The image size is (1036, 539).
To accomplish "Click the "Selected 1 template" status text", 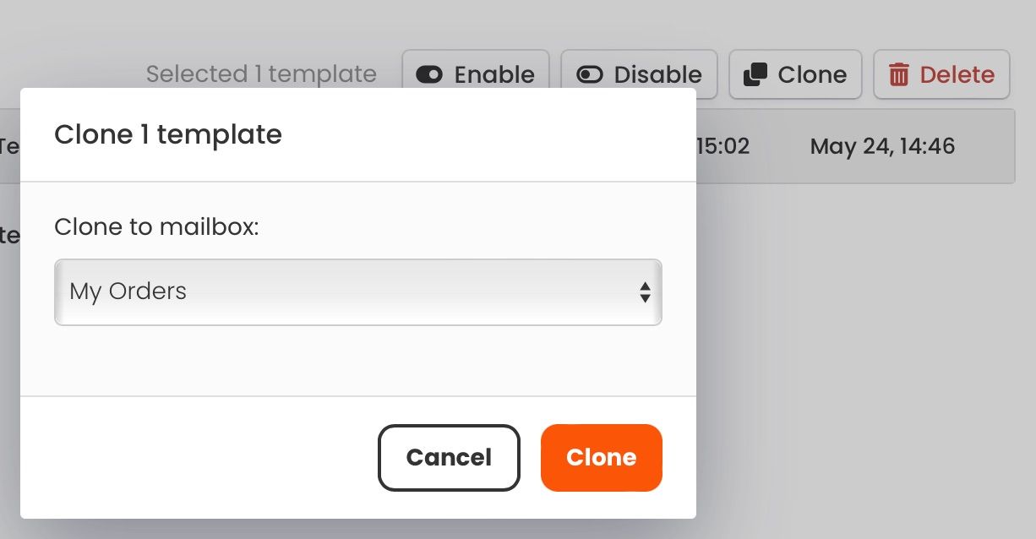I will (x=261, y=74).
